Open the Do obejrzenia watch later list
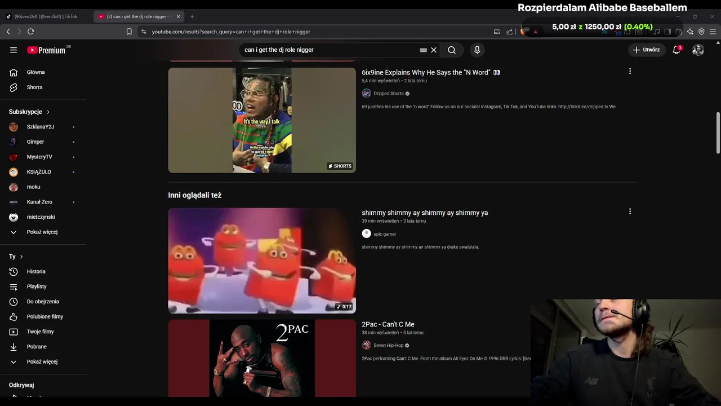The image size is (721, 406). 43,302
